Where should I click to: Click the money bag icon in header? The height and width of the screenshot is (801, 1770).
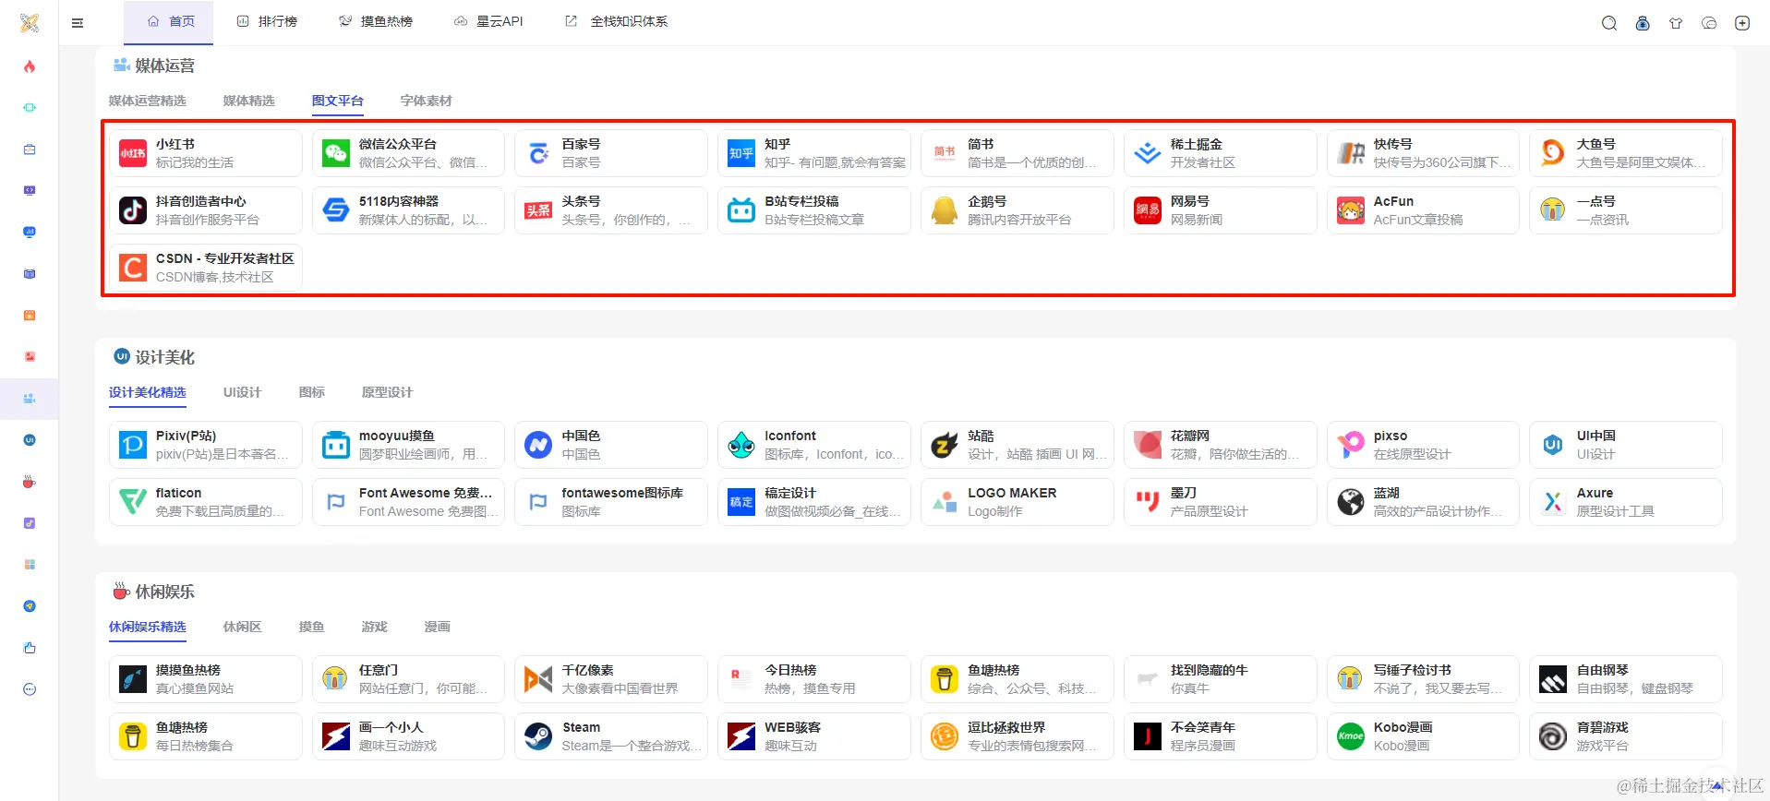(x=1643, y=23)
